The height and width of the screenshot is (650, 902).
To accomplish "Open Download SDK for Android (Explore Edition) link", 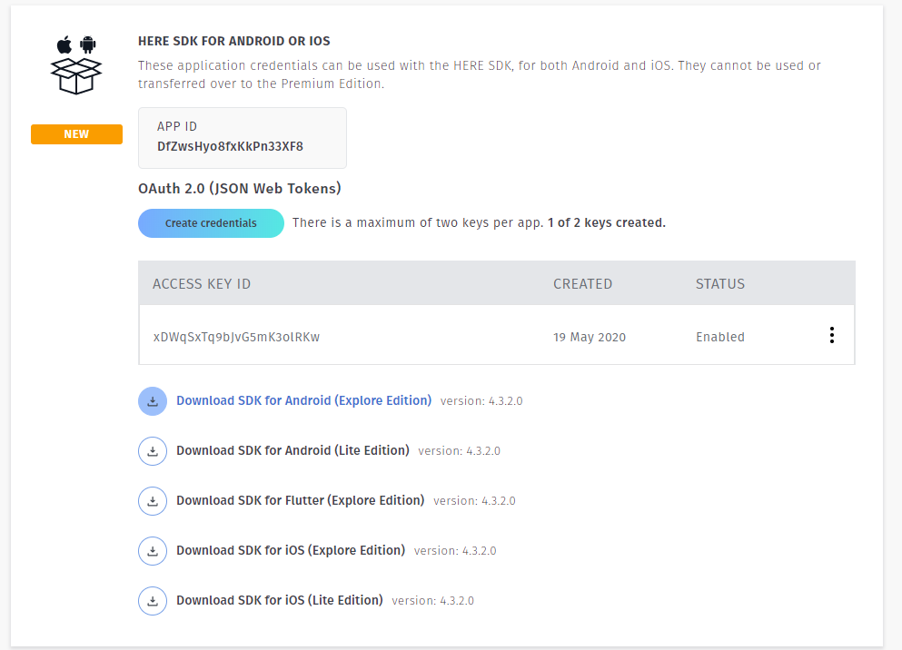I will [303, 400].
